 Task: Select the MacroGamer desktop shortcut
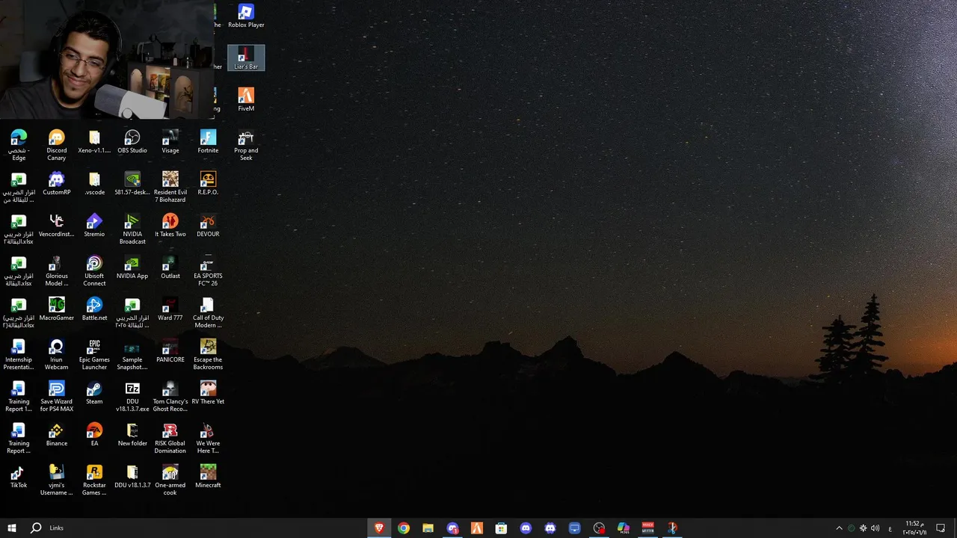[x=57, y=309]
